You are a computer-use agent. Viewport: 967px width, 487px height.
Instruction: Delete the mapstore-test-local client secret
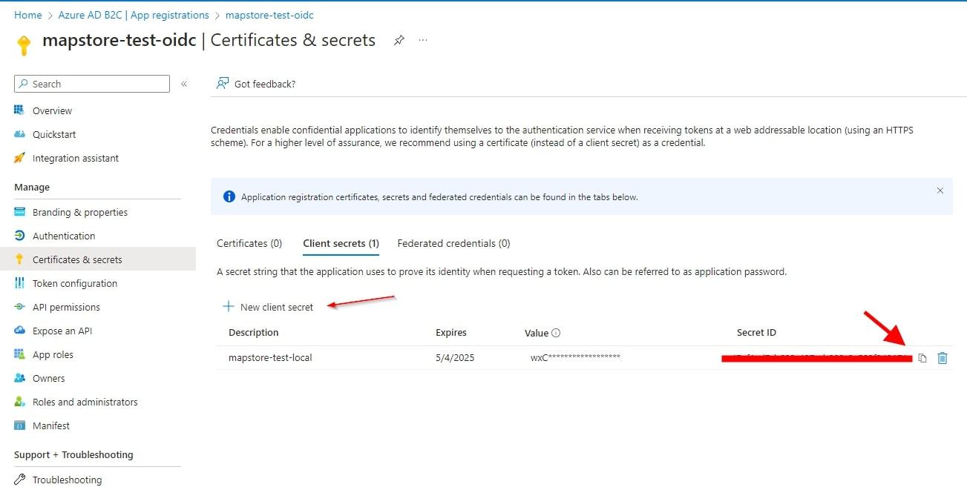(943, 358)
